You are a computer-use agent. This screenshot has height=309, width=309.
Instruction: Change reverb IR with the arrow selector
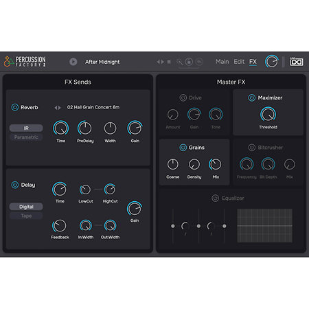tap(58, 108)
